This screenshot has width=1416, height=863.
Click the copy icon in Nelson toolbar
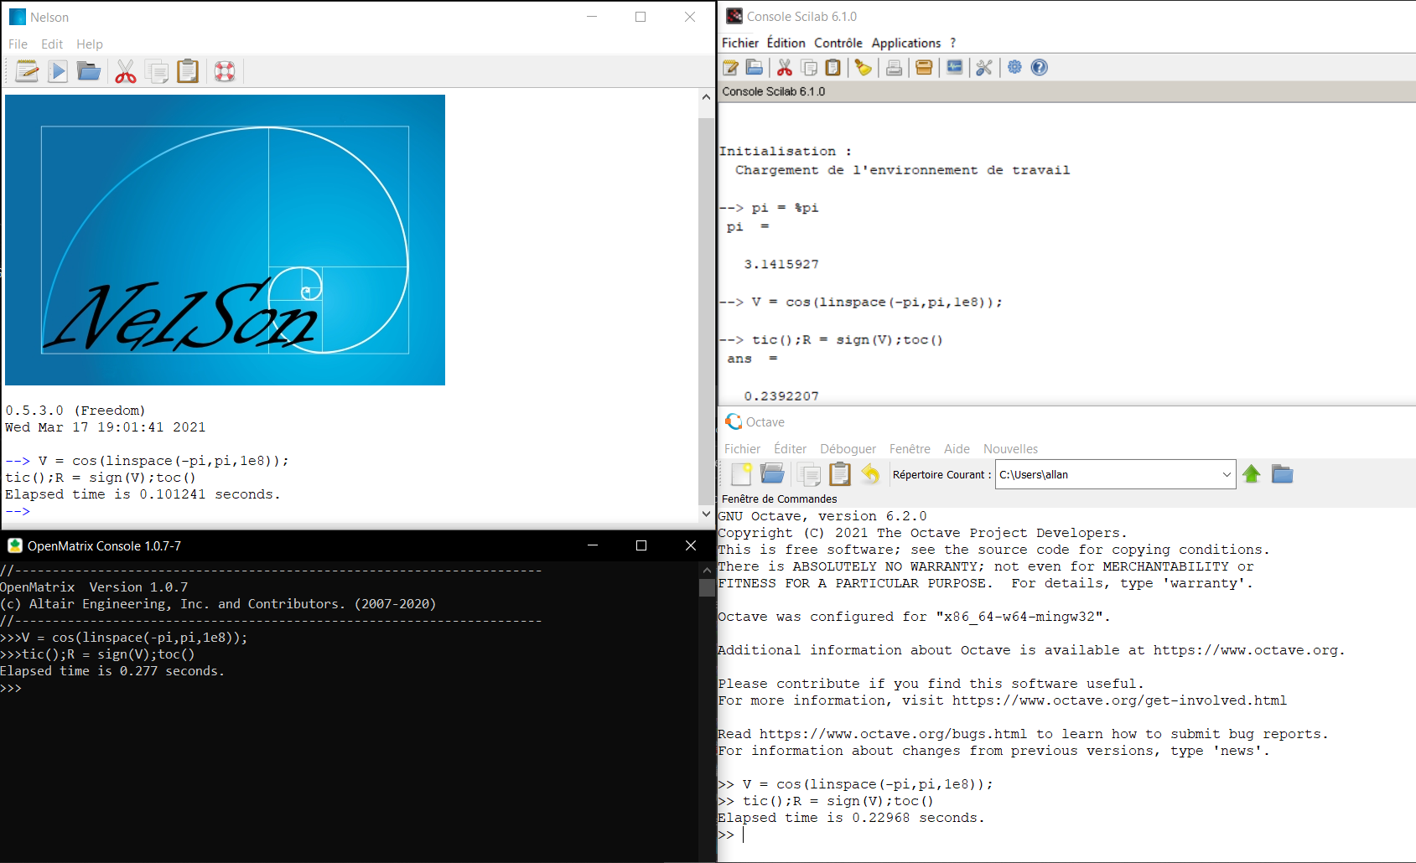[x=157, y=71]
